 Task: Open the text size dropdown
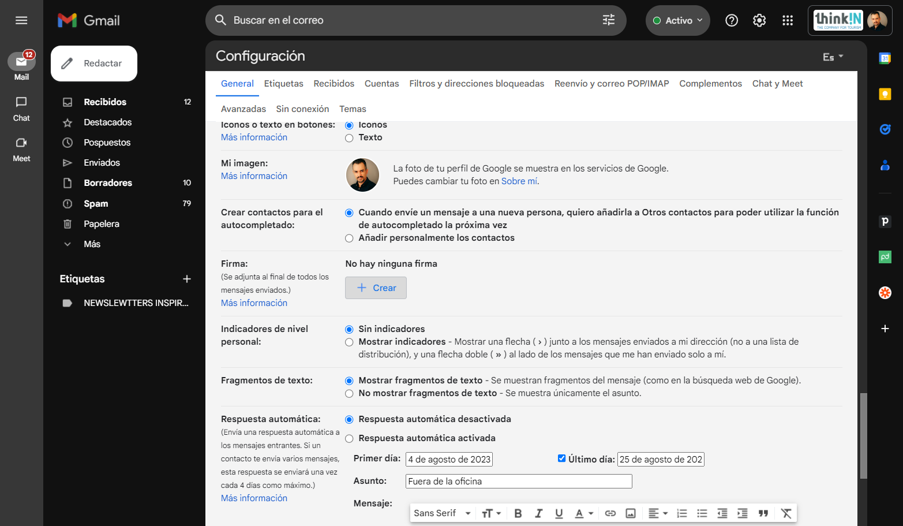[x=491, y=513]
